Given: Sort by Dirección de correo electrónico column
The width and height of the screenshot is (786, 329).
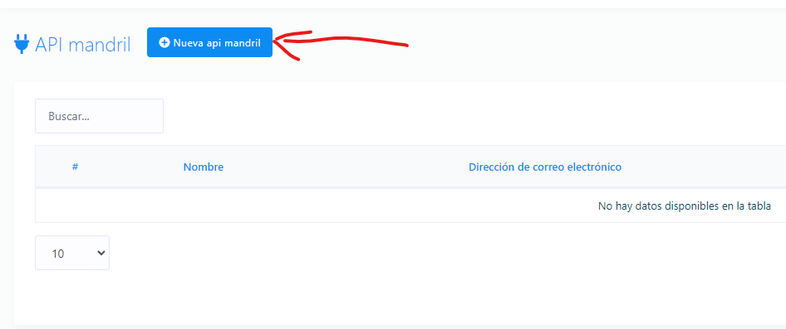Looking at the screenshot, I should pyautogui.click(x=545, y=167).
